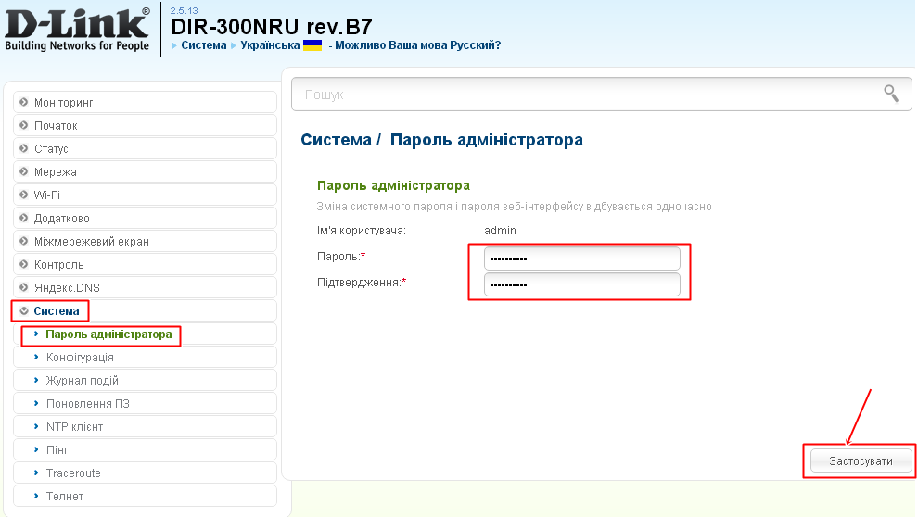This screenshot has height=517, width=918.
Task: Select the Система menu item
Action: click(x=145, y=310)
